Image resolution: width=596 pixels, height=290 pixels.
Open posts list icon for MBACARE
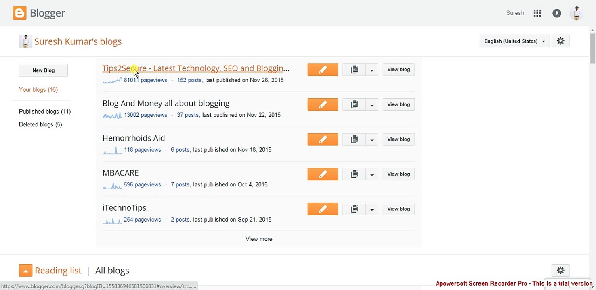tap(354, 174)
